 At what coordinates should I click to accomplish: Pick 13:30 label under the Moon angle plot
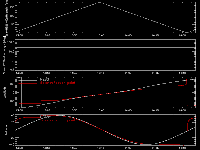[74, 73]
